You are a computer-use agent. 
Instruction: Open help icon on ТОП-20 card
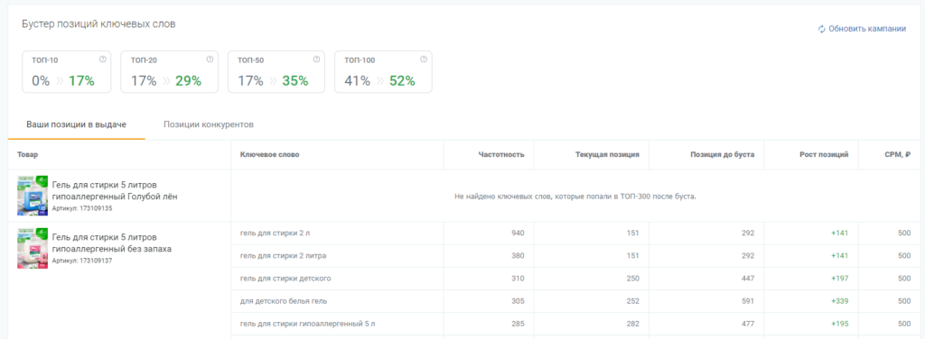click(210, 59)
